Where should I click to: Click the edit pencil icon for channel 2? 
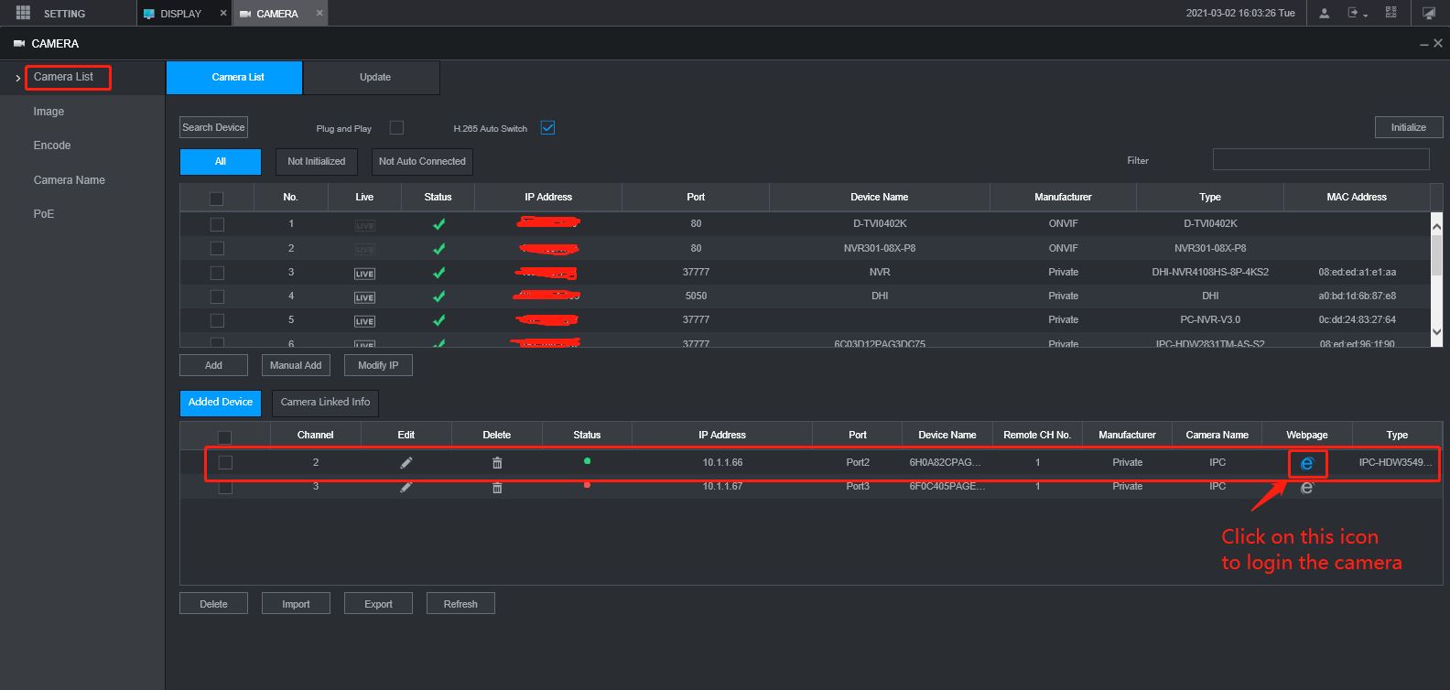tap(406, 463)
